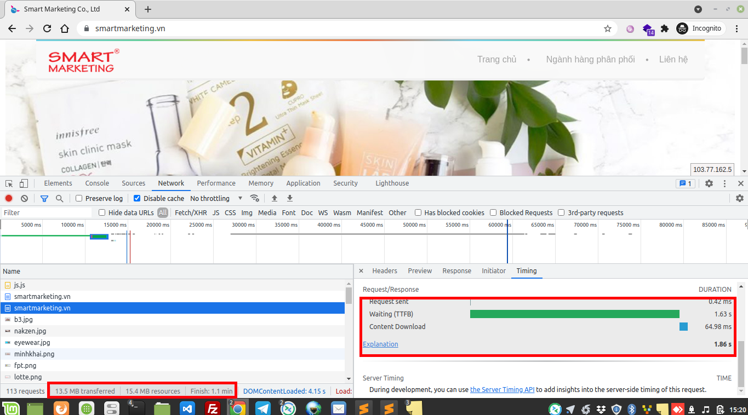Switch to Elements panel tab
Viewport: 748px width, 415px height.
[58, 183]
